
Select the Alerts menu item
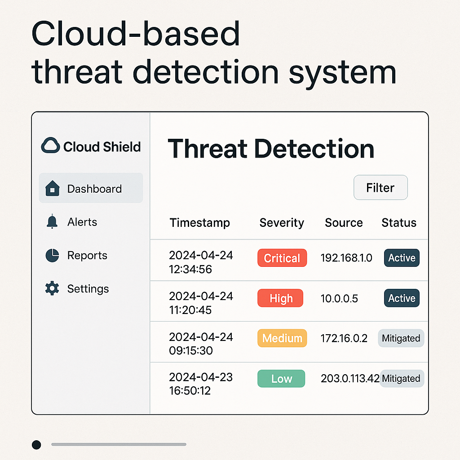[x=82, y=221]
